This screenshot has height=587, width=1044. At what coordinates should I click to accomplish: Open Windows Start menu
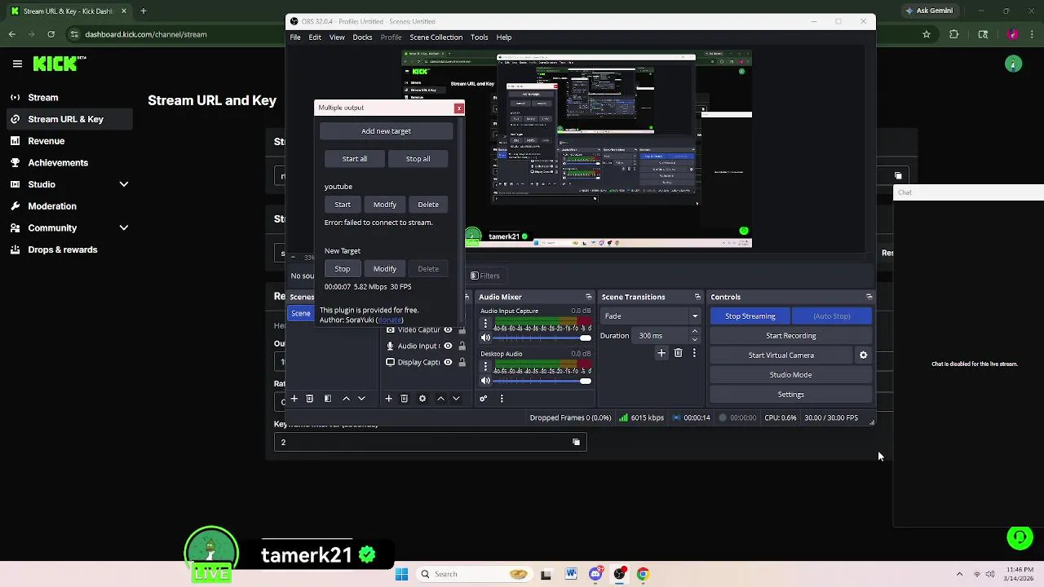[x=401, y=574]
